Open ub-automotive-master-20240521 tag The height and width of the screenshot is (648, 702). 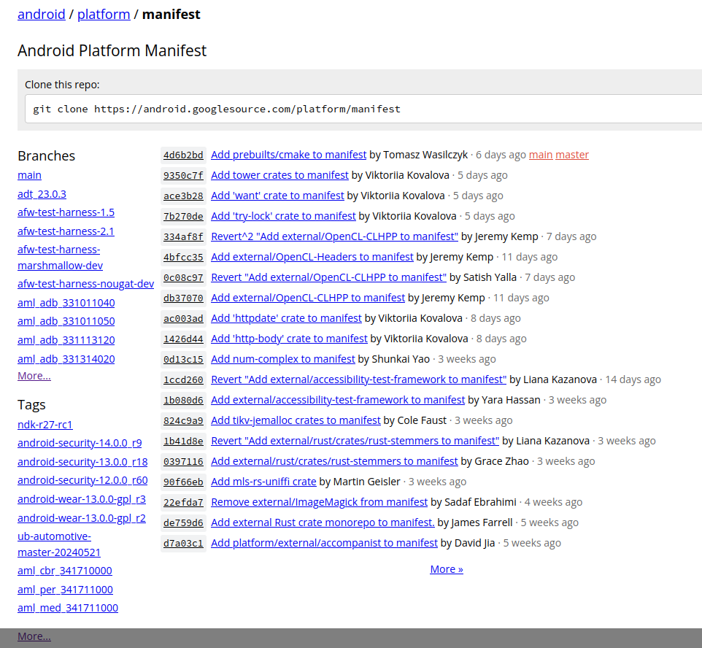[58, 544]
